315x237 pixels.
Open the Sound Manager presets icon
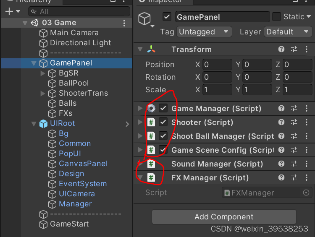tap(294, 164)
